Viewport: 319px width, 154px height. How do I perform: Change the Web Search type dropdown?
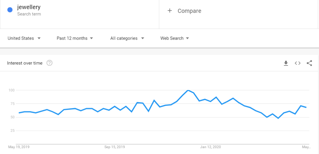[175, 38]
